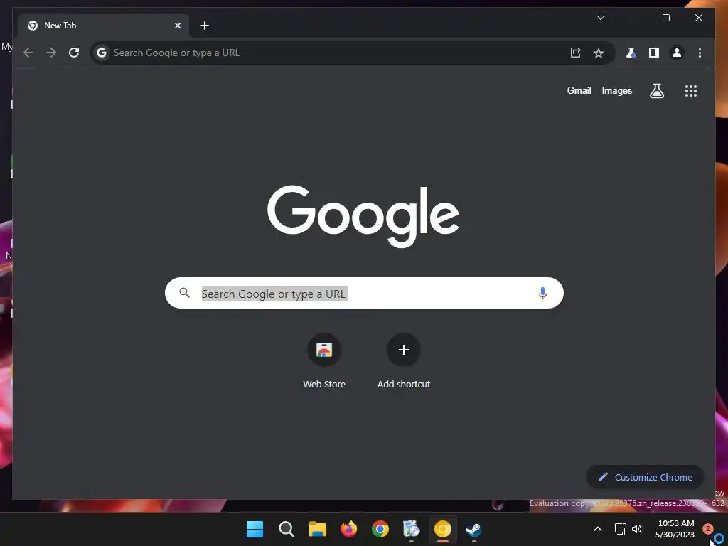Reload the current page
This screenshot has width=728, height=546.
(74, 53)
